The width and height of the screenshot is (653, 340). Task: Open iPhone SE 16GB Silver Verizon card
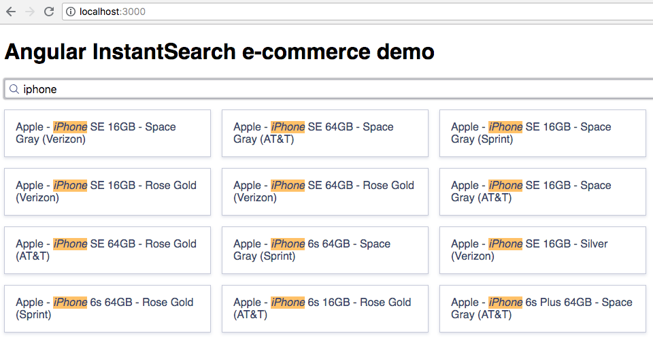[x=542, y=250]
